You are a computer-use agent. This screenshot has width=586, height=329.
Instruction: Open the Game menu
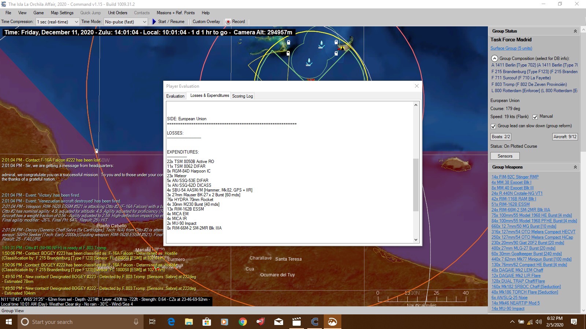coord(38,13)
